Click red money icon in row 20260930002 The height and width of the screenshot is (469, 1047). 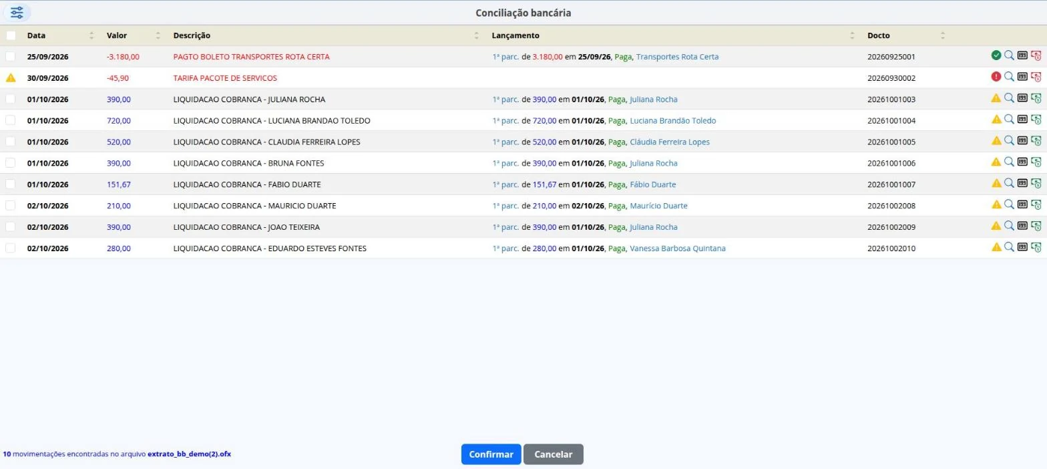(x=1036, y=77)
